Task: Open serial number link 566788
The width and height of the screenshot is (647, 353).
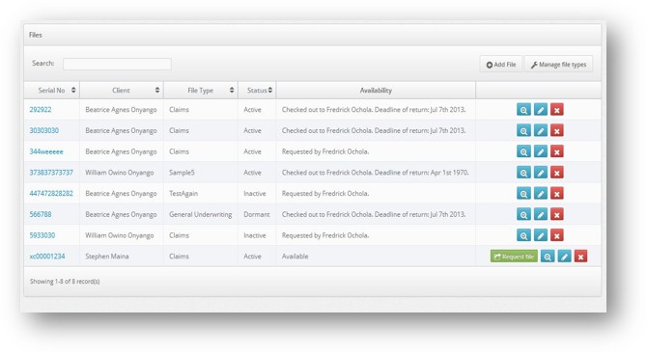Action: pyautogui.click(x=41, y=214)
